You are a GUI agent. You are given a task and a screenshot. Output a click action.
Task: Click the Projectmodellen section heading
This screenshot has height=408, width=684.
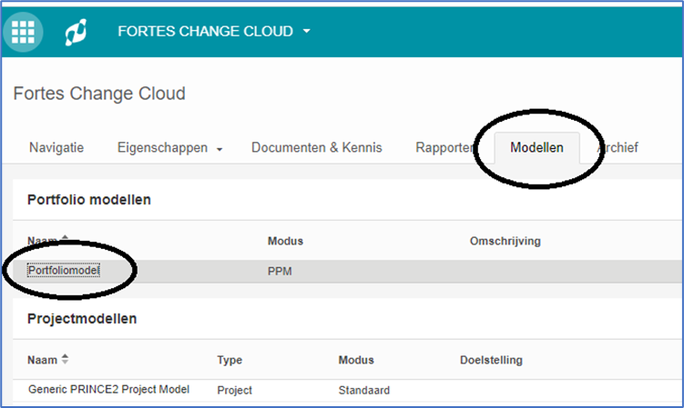(x=82, y=318)
